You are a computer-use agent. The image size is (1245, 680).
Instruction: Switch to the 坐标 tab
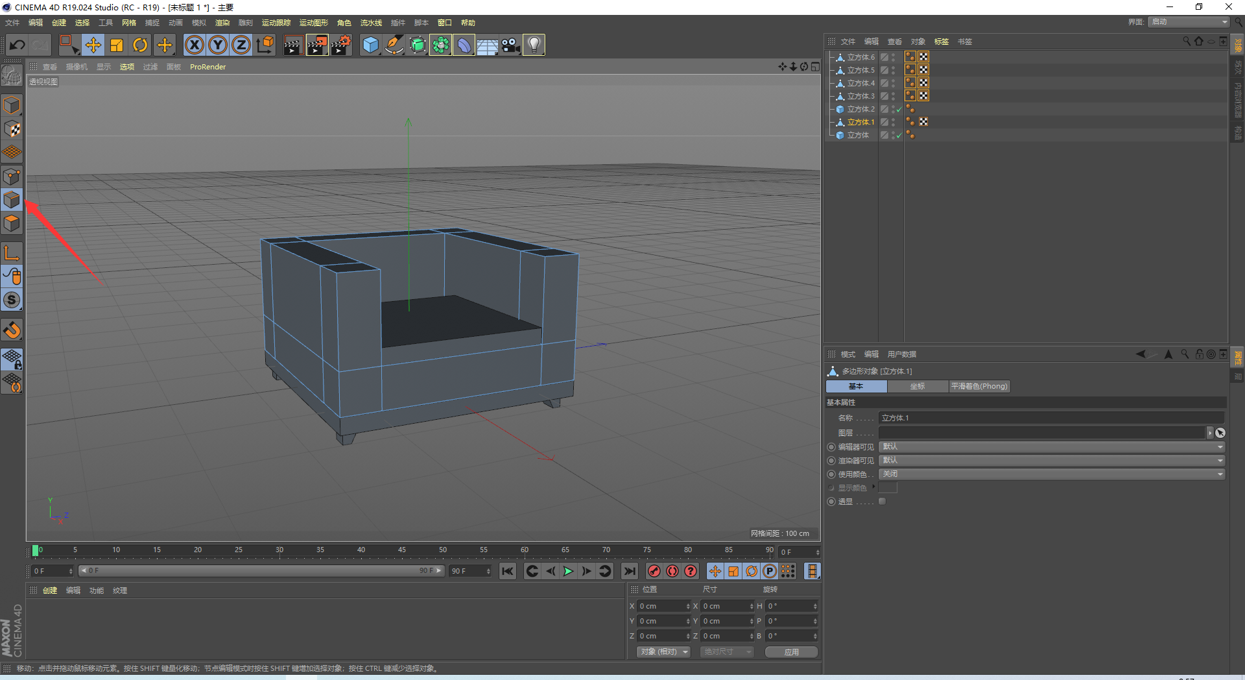click(918, 387)
